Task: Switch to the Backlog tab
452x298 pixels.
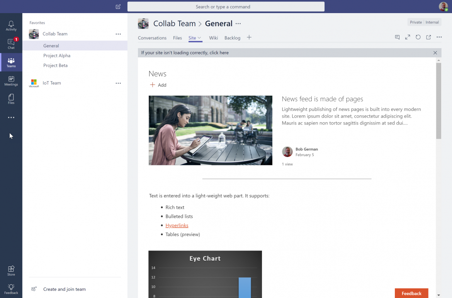Action: point(232,38)
